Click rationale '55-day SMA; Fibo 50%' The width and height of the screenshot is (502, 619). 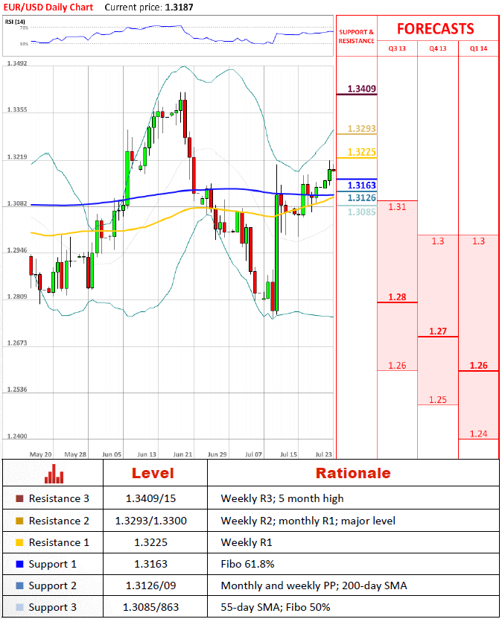pyautogui.click(x=276, y=607)
